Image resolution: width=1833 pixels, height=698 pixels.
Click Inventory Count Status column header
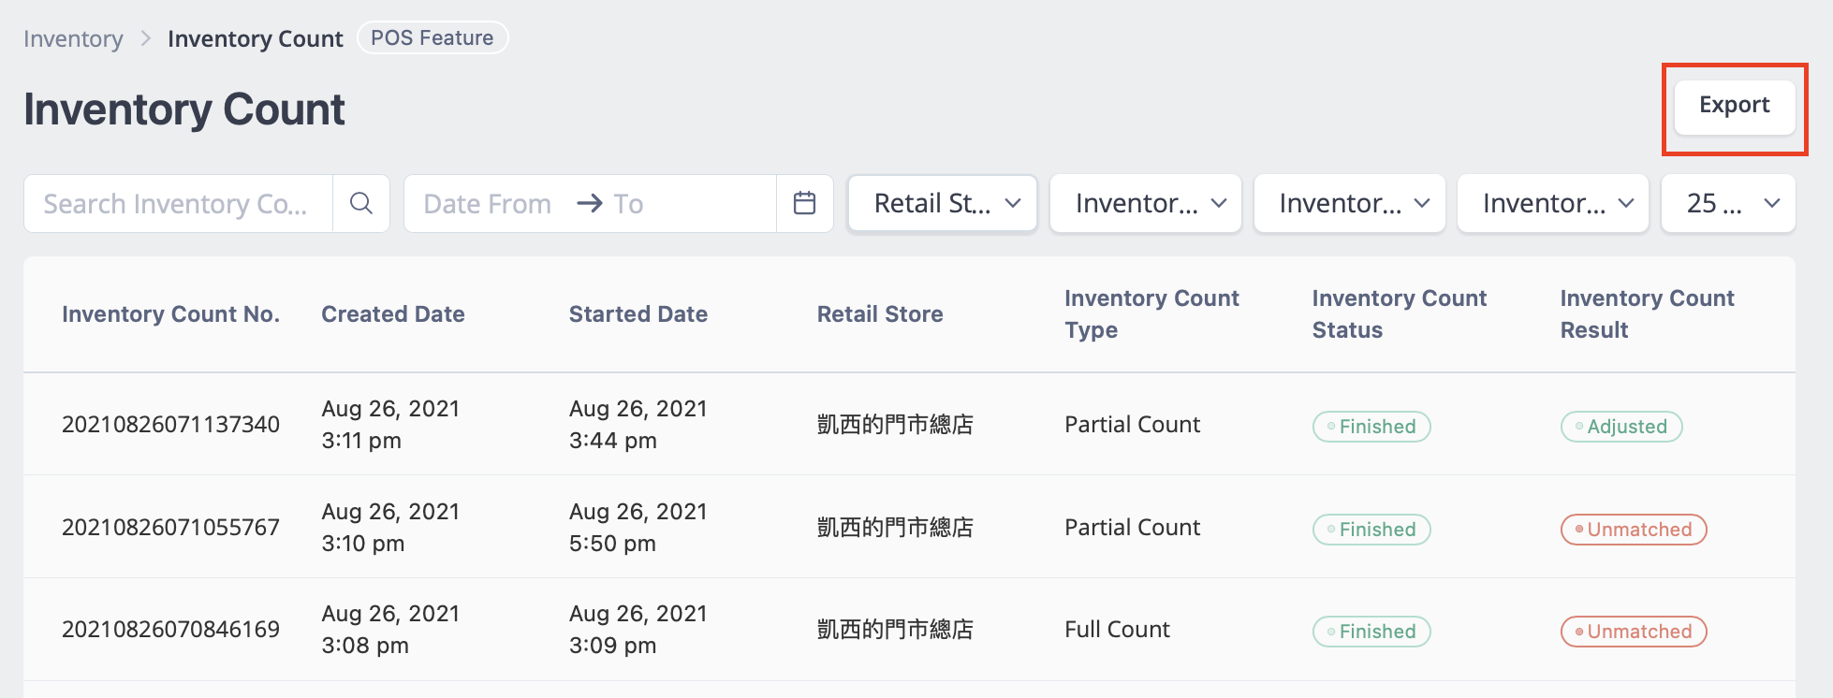click(1399, 314)
